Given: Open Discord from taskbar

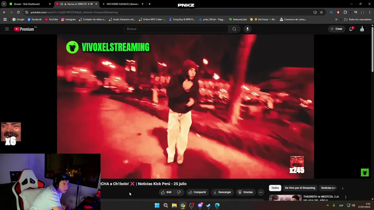Looking at the screenshot, I should pos(200,205).
